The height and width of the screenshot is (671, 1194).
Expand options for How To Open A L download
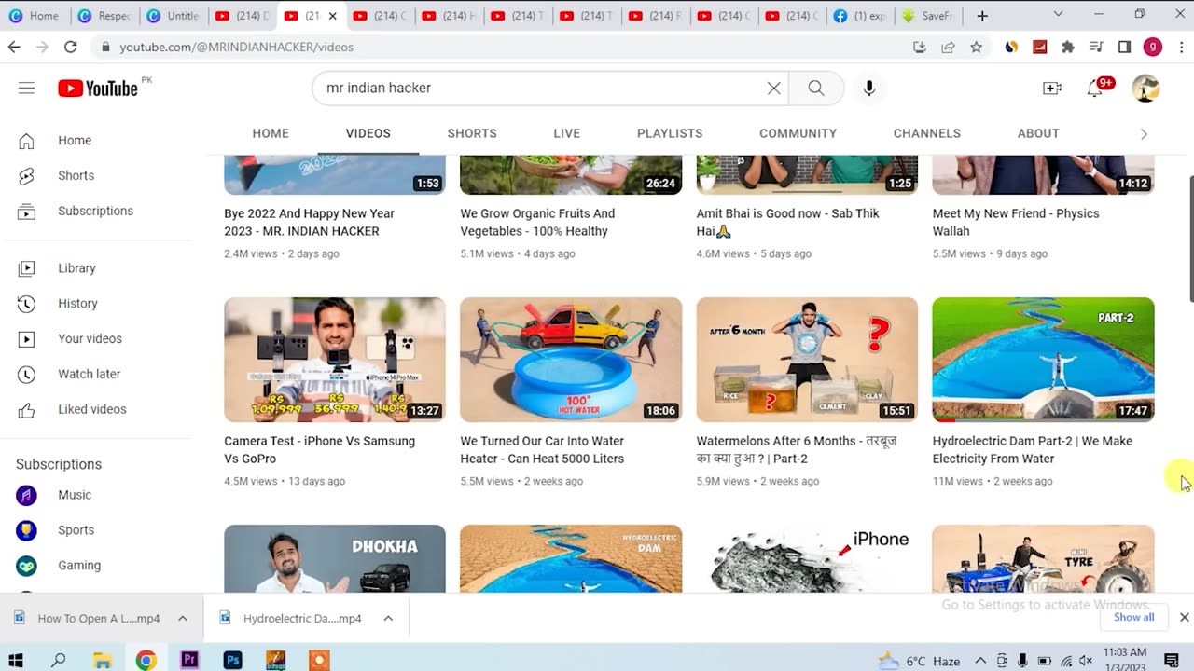point(183,619)
